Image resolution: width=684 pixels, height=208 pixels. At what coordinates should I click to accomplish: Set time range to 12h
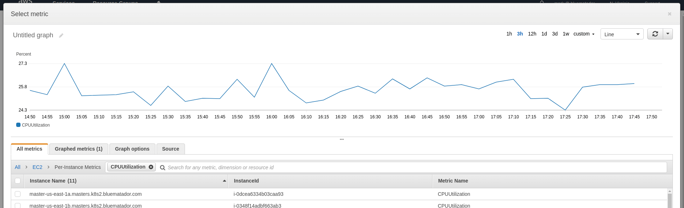click(532, 34)
